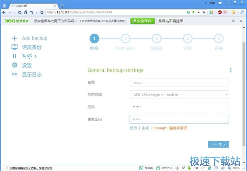Open a new tab with plus button
The width and height of the screenshot is (247, 171).
click(x=62, y=6)
